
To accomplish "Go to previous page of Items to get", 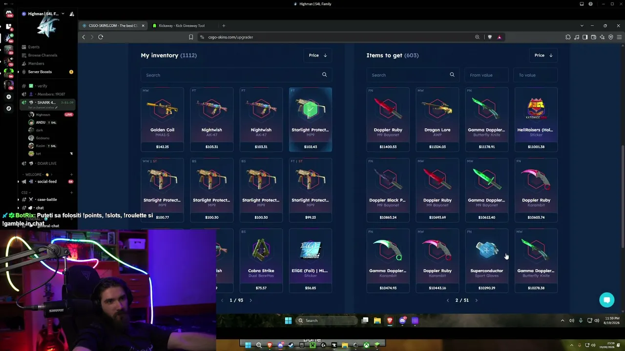I will coord(448,300).
